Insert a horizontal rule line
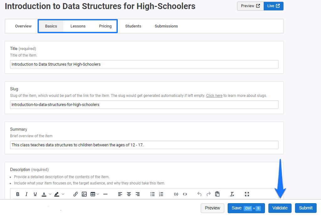321x216 pixels. pyautogui.click(x=106, y=194)
